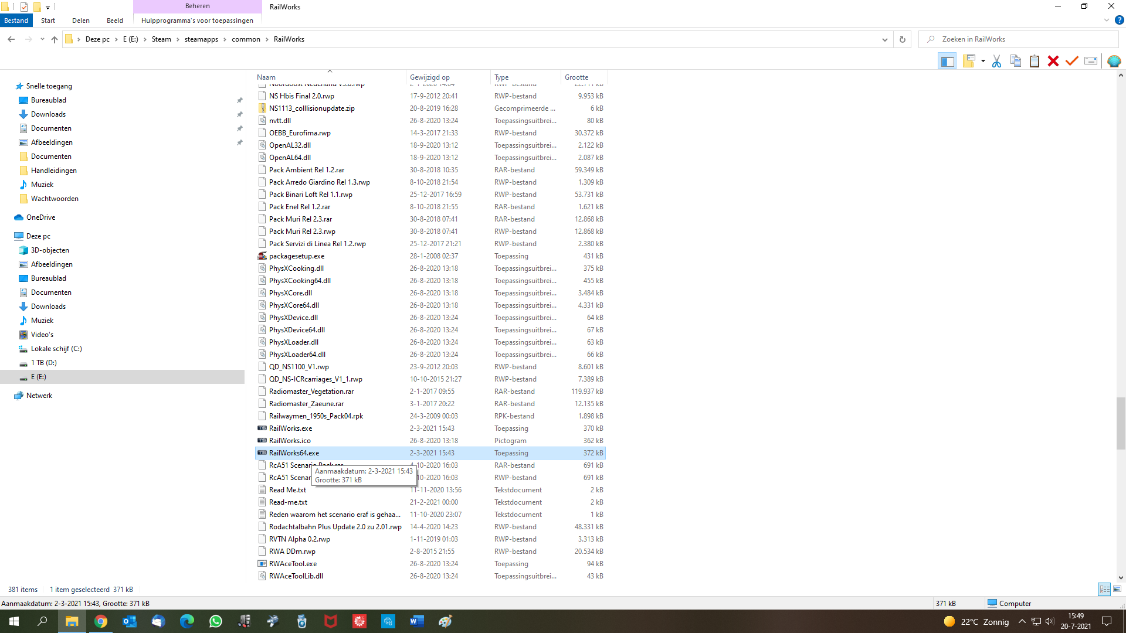Open the Delen ribbon tab
The height and width of the screenshot is (633, 1126).
[x=81, y=21]
